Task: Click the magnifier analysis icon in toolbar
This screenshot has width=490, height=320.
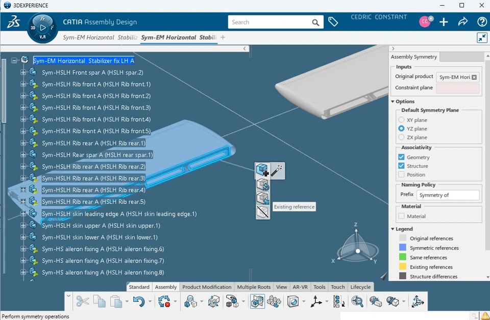Action: (357, 302)
